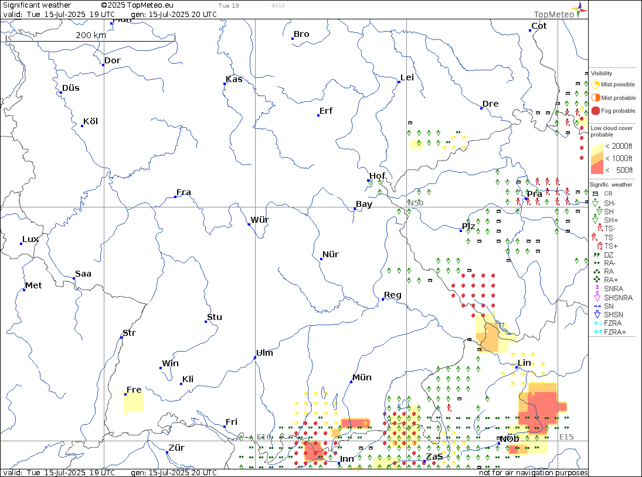642x477 pixels.
Task: Click the ©2025 TopMeteo.eu copyright text
Action: pos(137,5)
